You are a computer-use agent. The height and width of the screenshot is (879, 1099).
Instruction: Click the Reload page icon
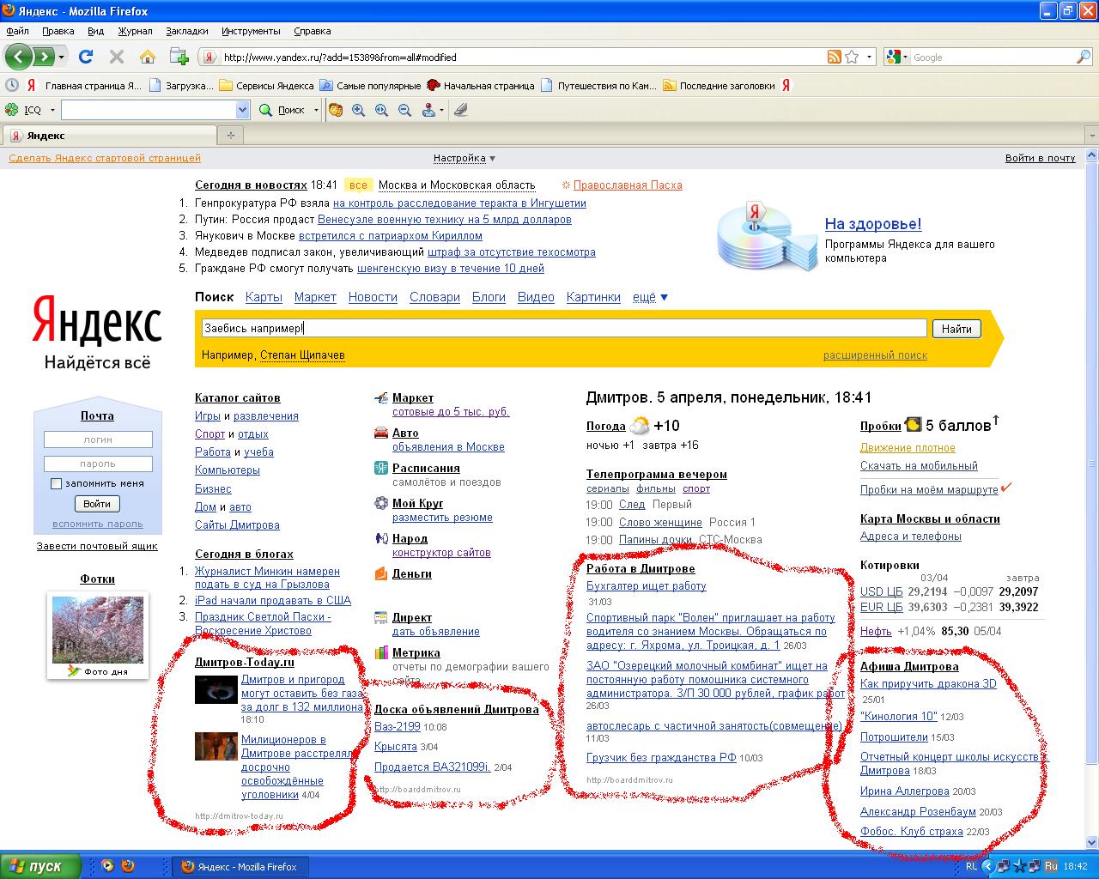click(x=85, y=57)
